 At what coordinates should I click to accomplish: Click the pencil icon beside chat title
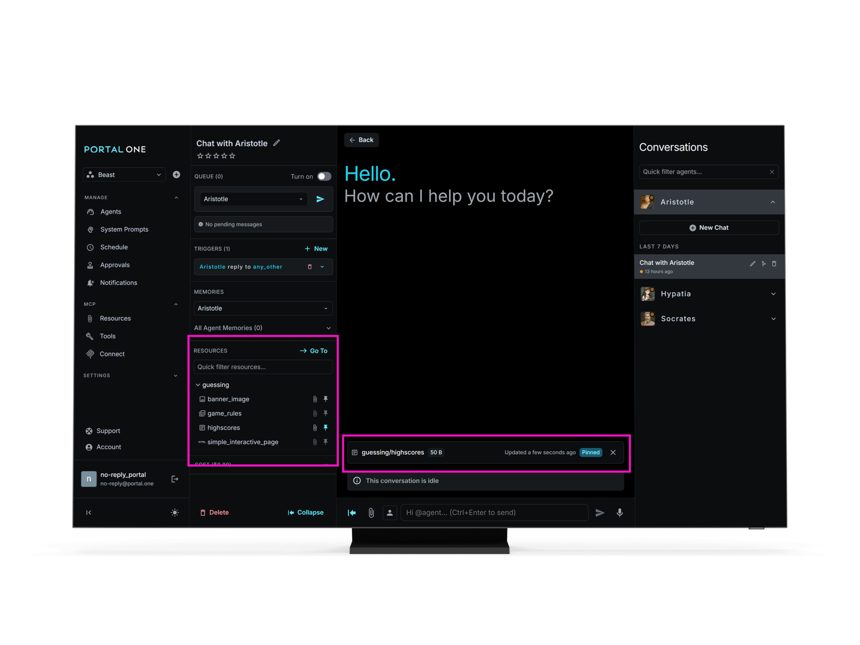pos(276,143)
